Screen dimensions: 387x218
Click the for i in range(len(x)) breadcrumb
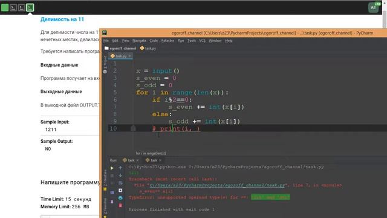coord(151,153)
